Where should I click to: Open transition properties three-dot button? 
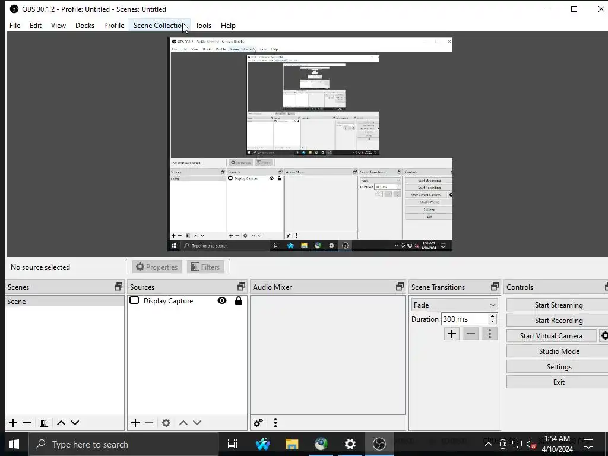pyautogui.click(x=490, y=334)
